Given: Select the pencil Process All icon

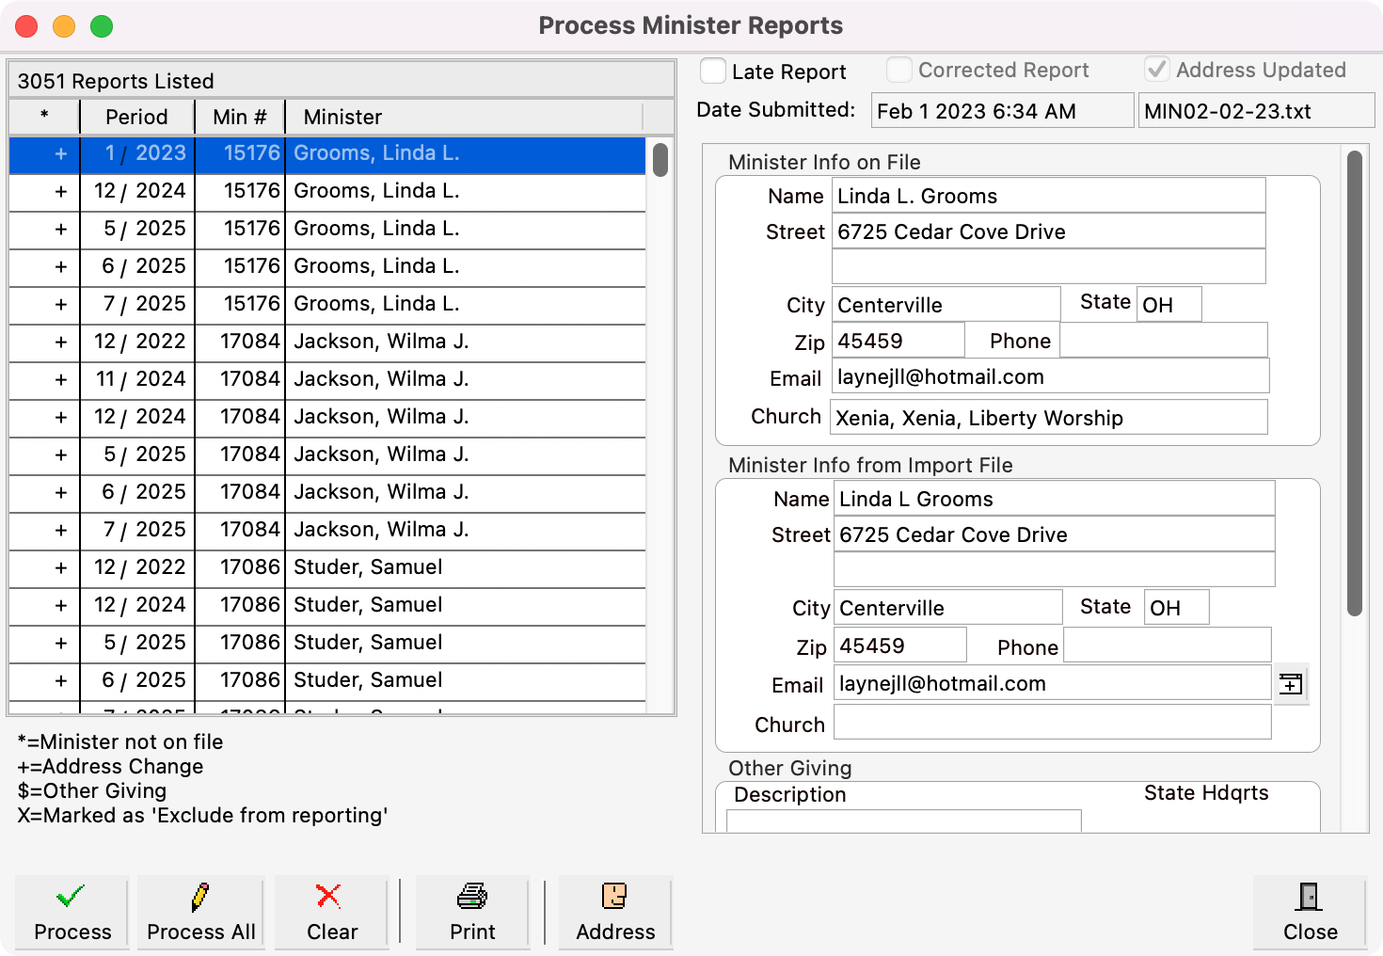Looking at the screenshot, I should 199,897.
